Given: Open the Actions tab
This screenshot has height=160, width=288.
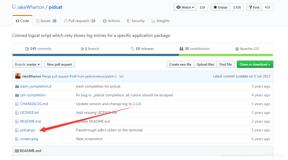Looking at the screenshot, I should click(x=111, y=21).
